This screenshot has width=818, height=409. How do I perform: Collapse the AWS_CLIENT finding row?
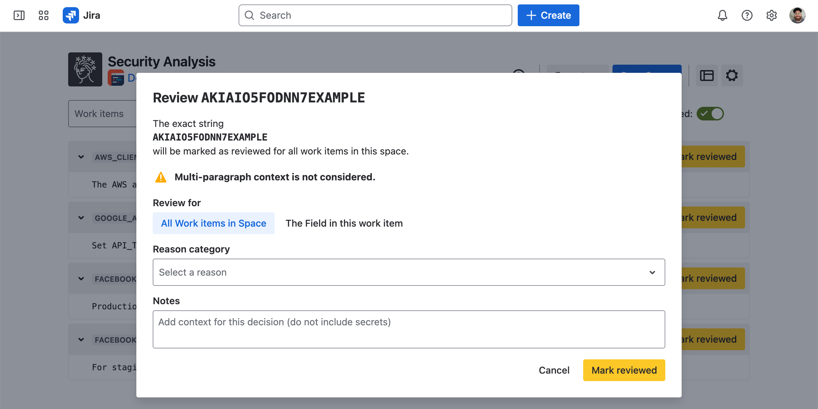click(x=81, y=157)
